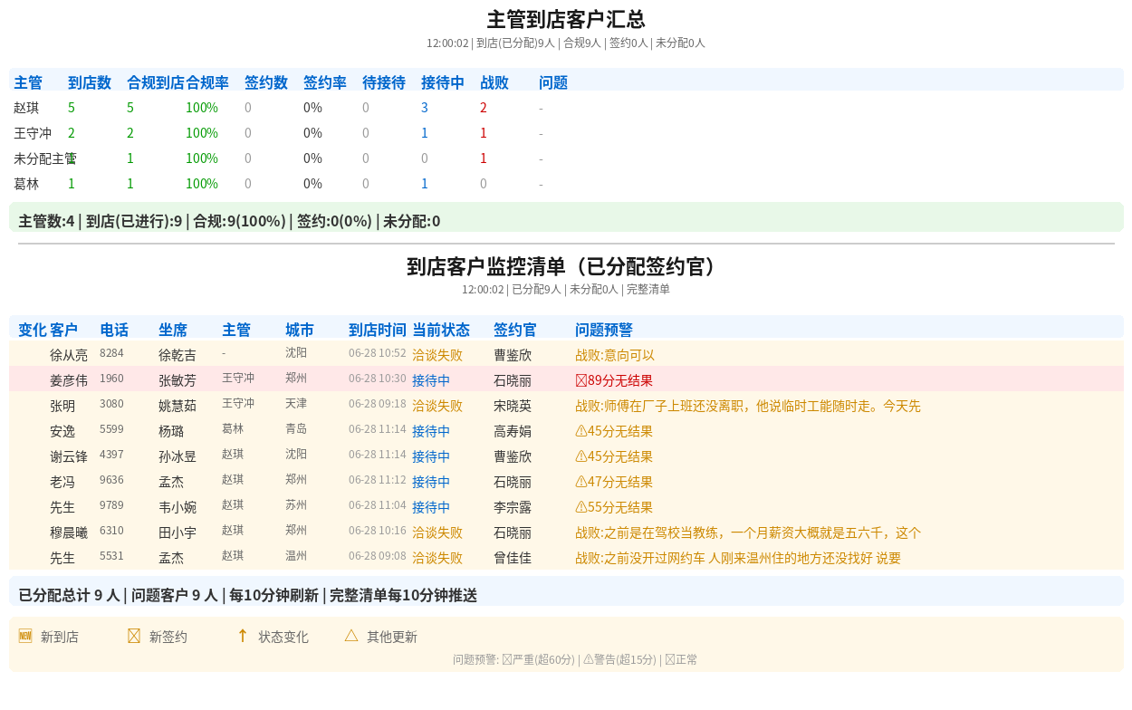Click the 战败:之前没开过网约车 warning note
Screen dimensions: 1132x710
tap(738, 558)
